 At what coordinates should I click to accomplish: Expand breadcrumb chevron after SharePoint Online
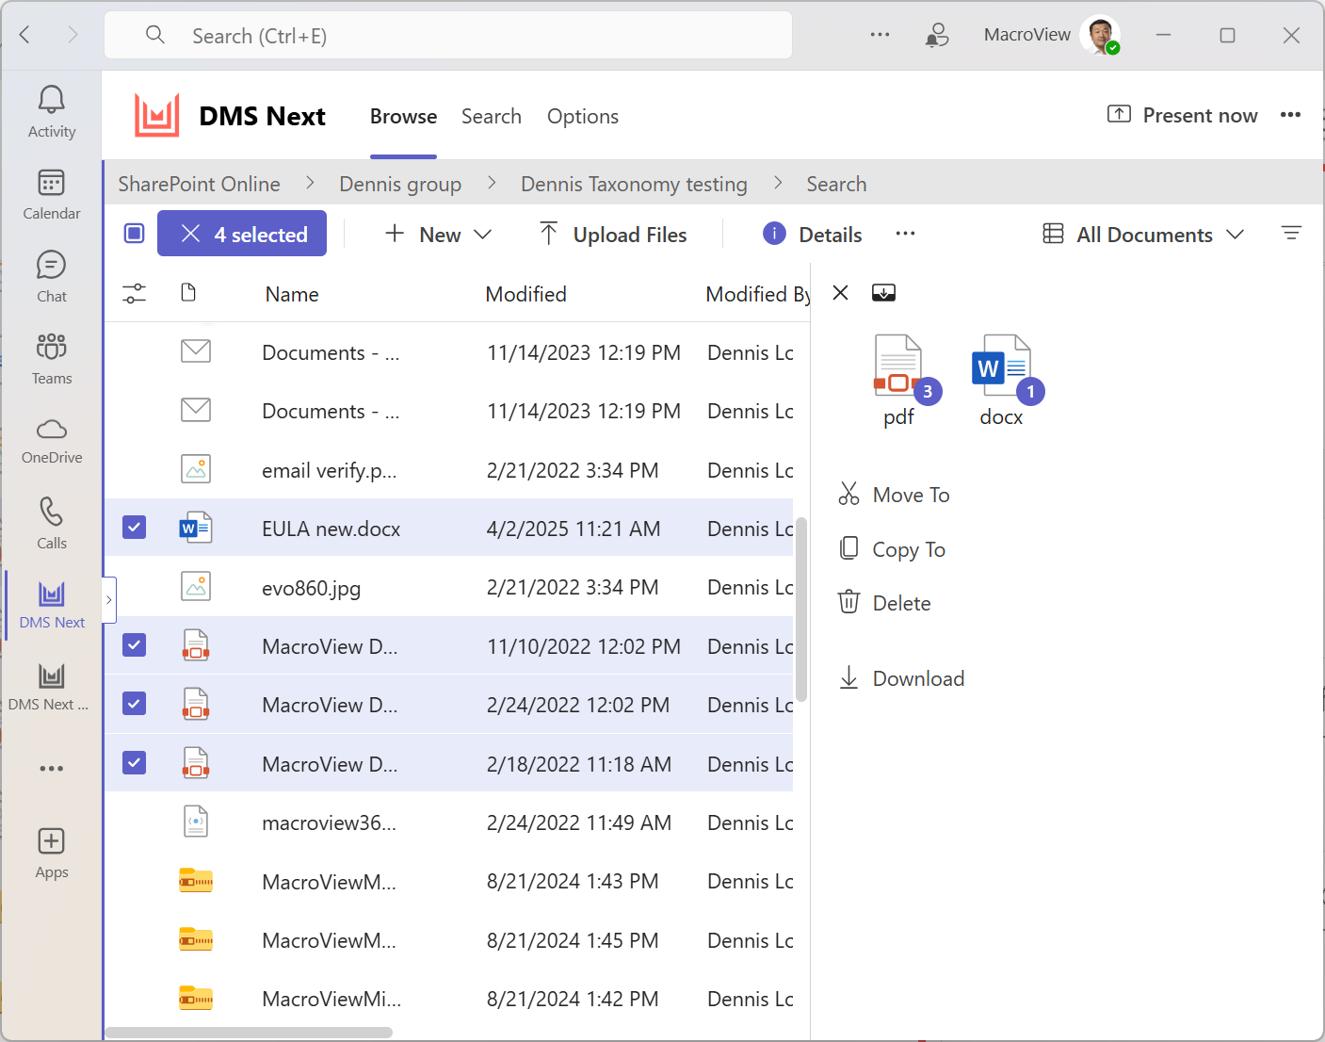310,183
